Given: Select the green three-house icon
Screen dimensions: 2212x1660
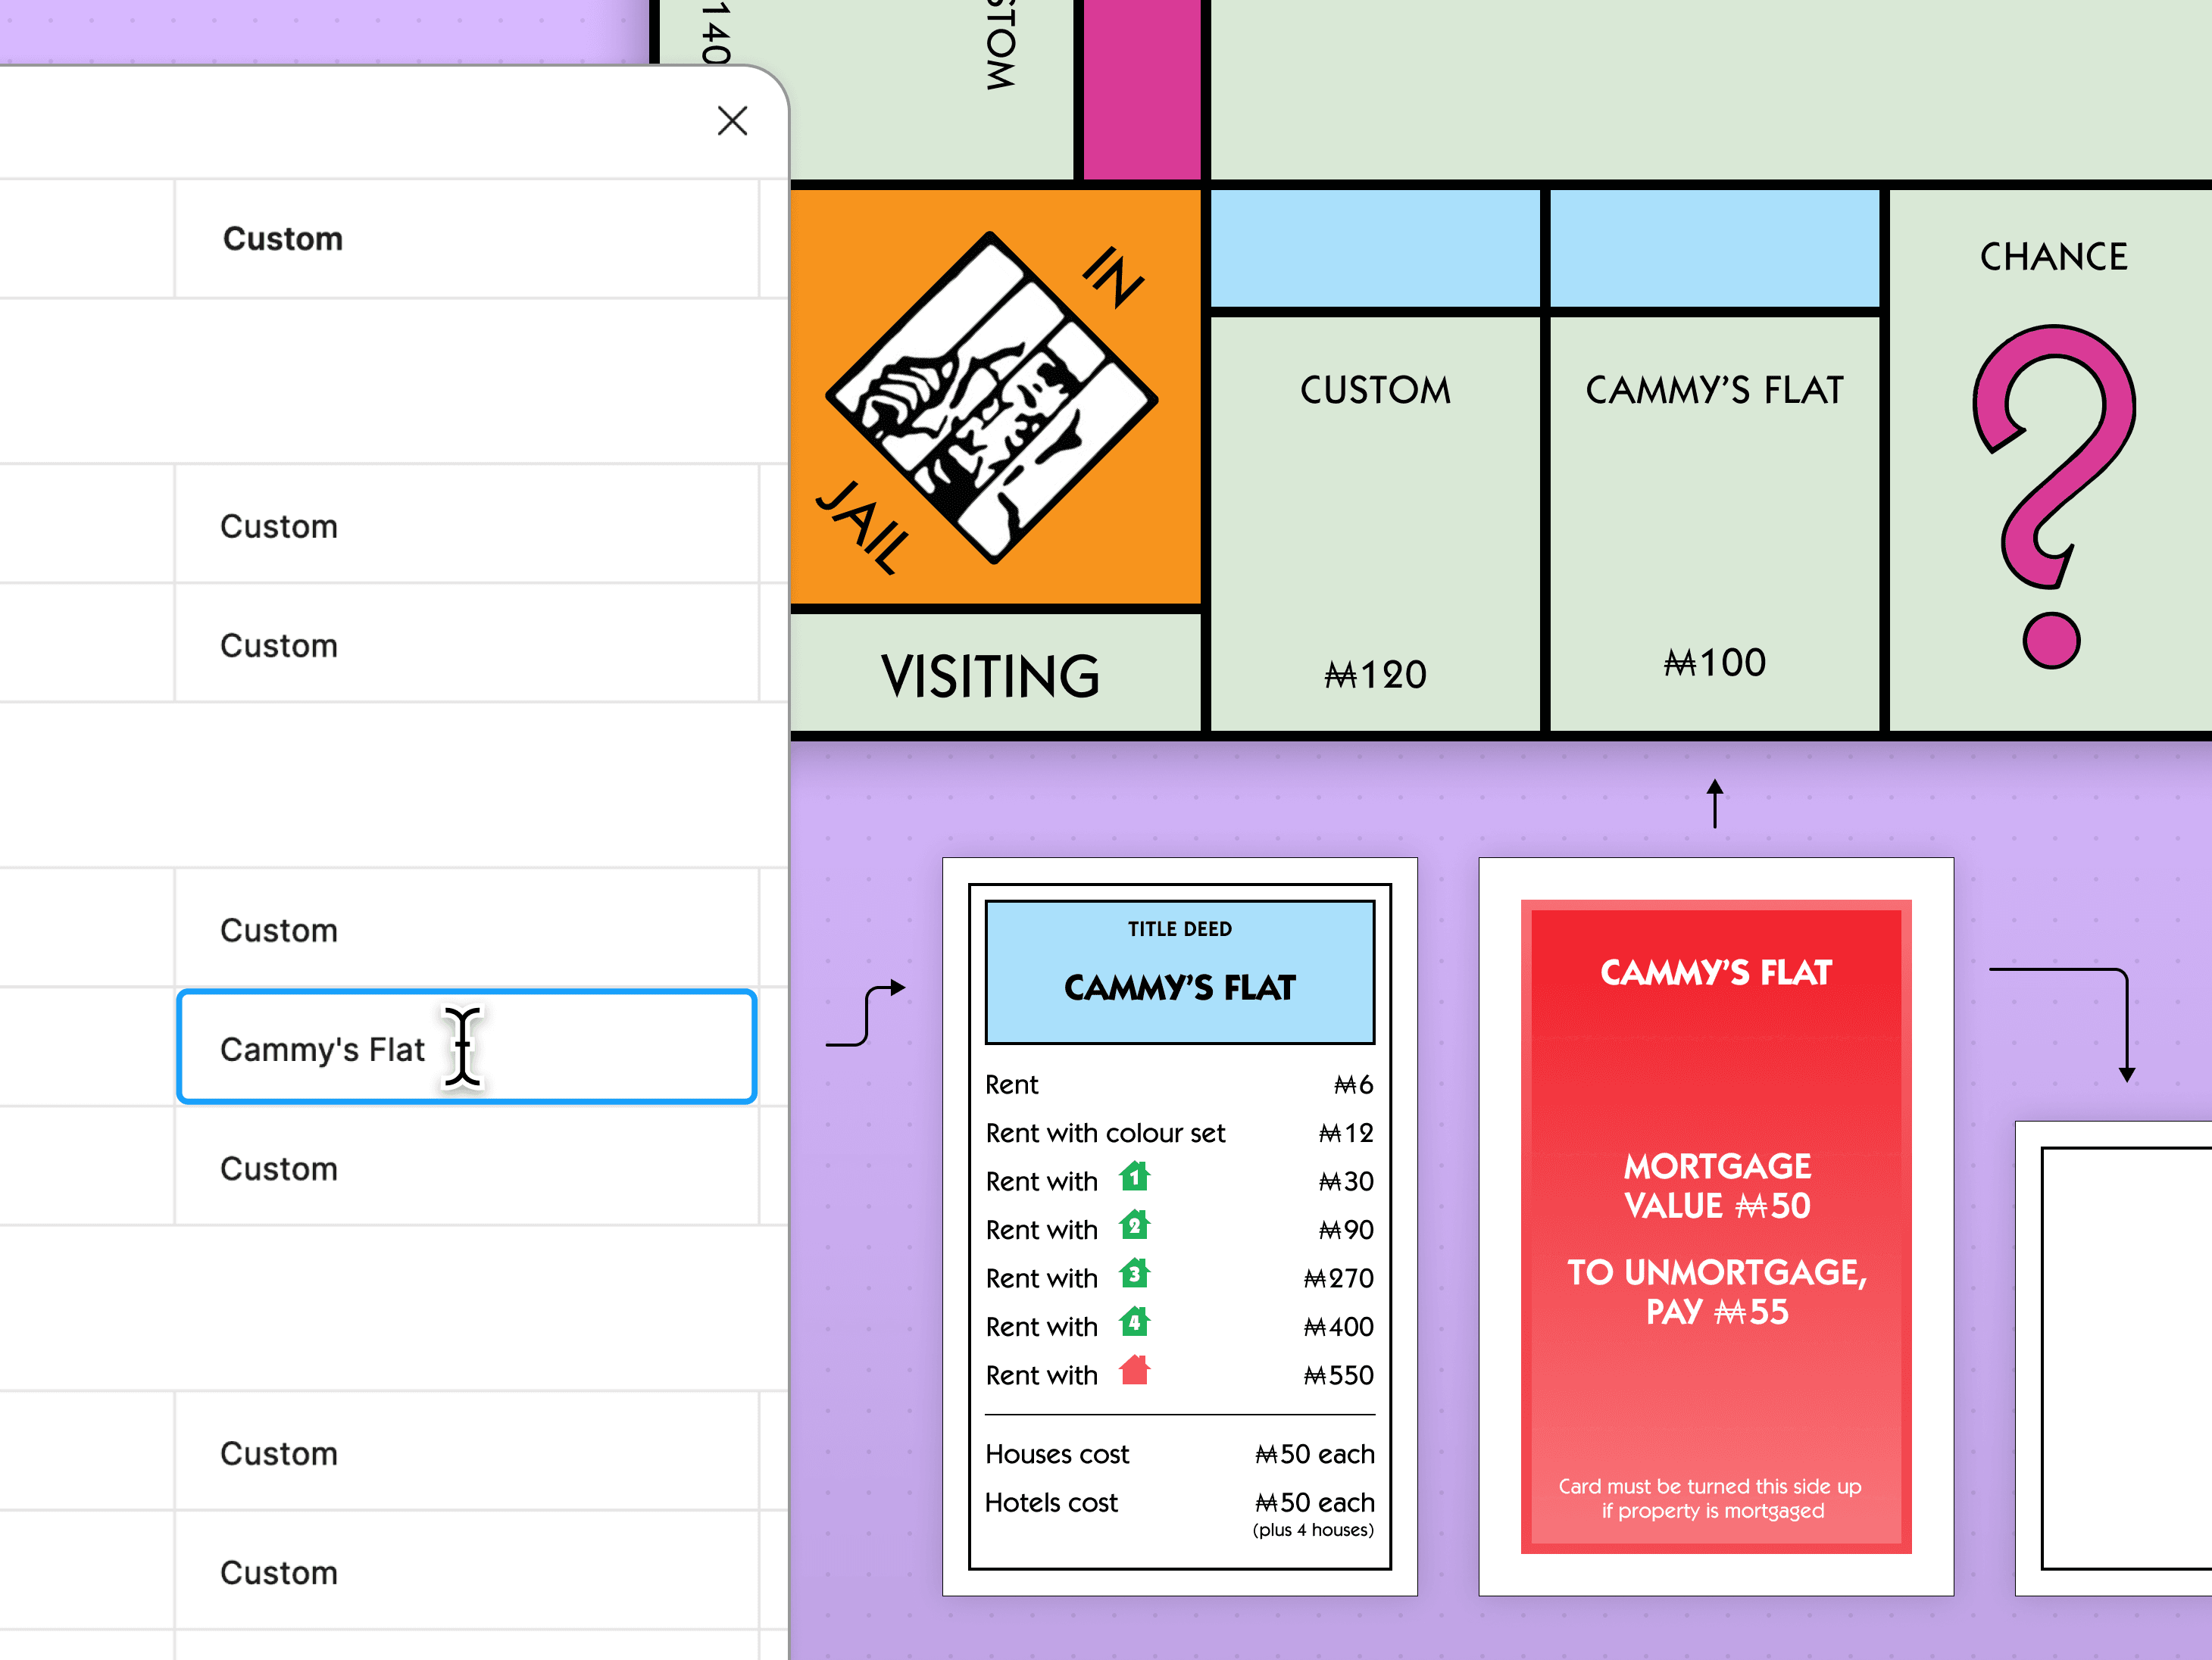Looking at the screenshot, I should click(1134, 1275).
